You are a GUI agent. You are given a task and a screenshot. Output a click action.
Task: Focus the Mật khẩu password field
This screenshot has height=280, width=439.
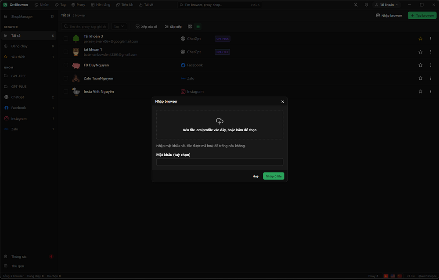click(x=219, y=162)
